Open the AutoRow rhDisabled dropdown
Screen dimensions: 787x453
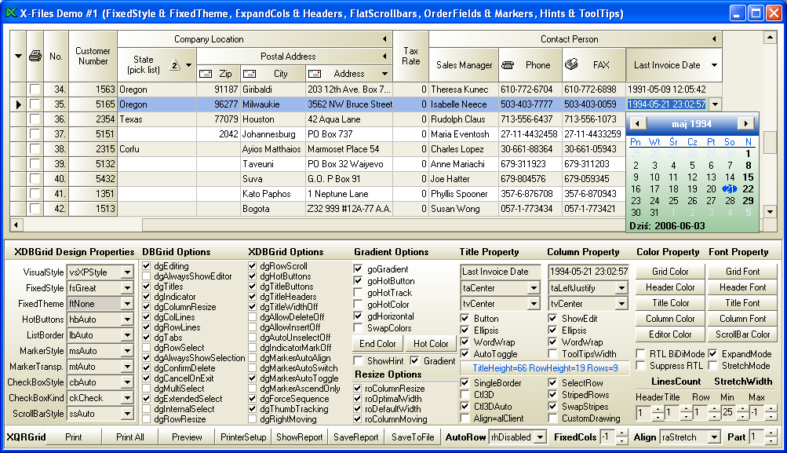(540, 437)
